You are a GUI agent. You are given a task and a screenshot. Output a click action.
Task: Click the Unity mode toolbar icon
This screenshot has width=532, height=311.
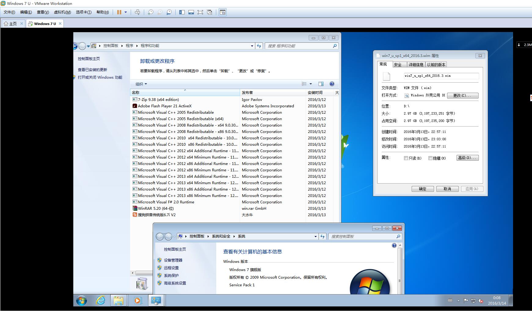click(210, 12)
